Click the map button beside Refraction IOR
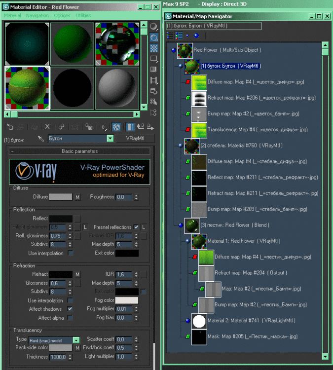The image size is (333, 370). coord(144,274)
